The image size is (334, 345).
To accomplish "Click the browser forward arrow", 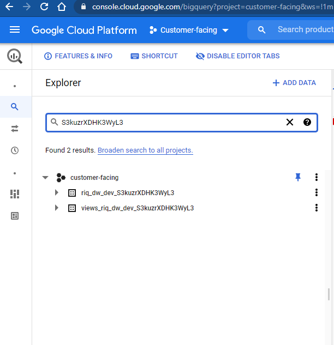I will (x=27, y=7).
